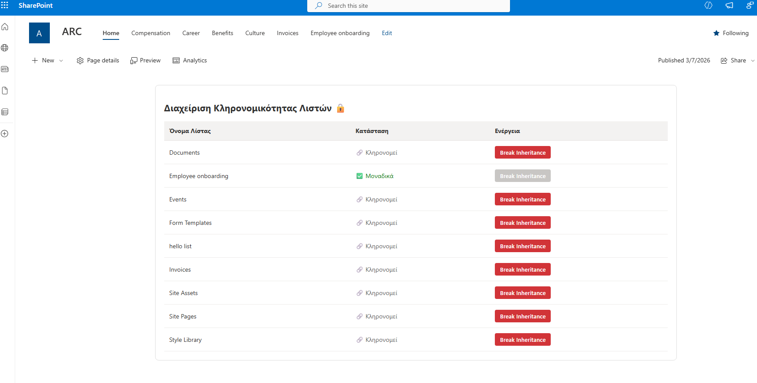
Task: Go to the Employee onboarding nav item
Action: [x=340, y=33]
